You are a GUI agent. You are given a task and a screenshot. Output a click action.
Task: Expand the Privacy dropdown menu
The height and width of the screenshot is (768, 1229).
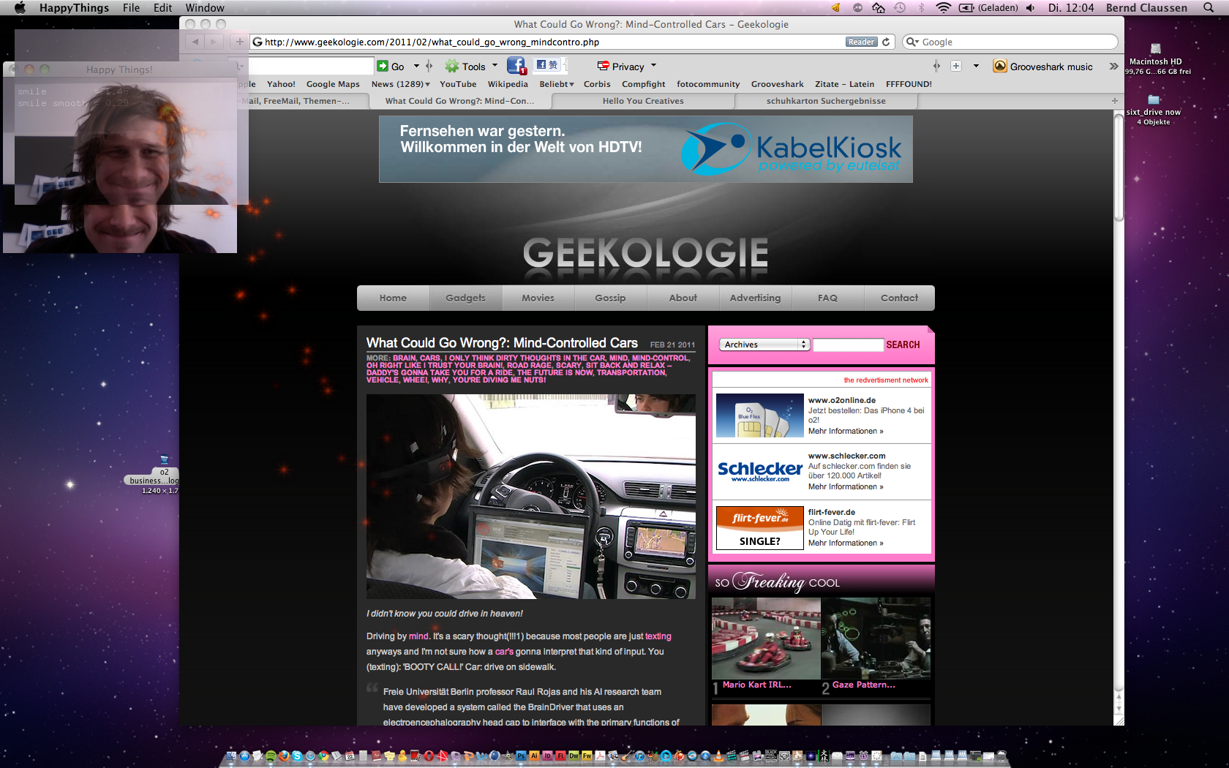[x=653, y=66]
